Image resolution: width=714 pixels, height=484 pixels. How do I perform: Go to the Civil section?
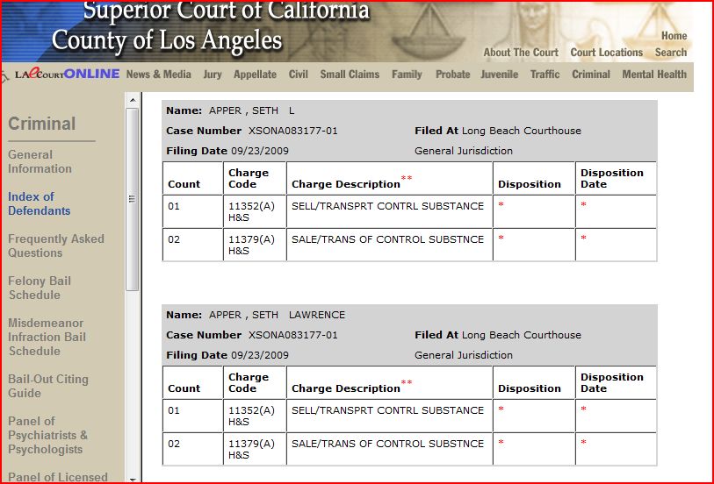[299, 74]
